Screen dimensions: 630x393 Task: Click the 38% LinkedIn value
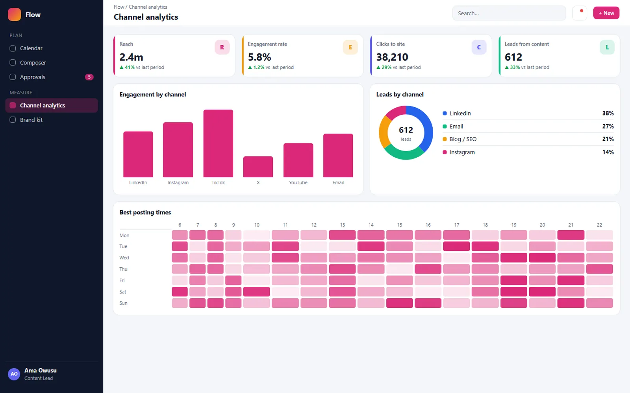pos(608,113)
